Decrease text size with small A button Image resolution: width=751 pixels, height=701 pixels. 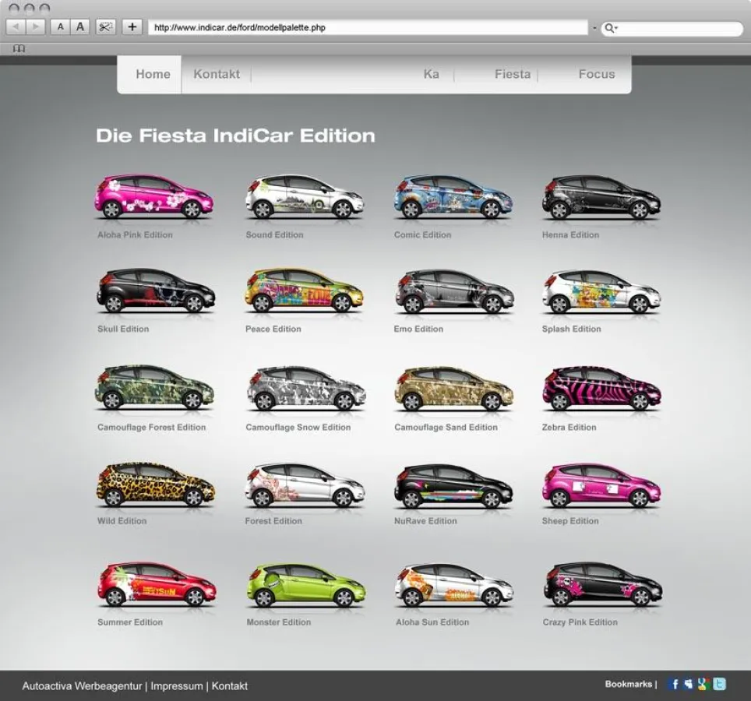[x=61, y=27]
